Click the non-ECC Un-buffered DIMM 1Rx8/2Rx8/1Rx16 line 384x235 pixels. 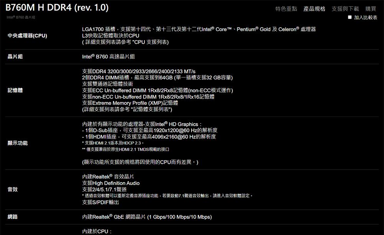click(x=148, y=97)
